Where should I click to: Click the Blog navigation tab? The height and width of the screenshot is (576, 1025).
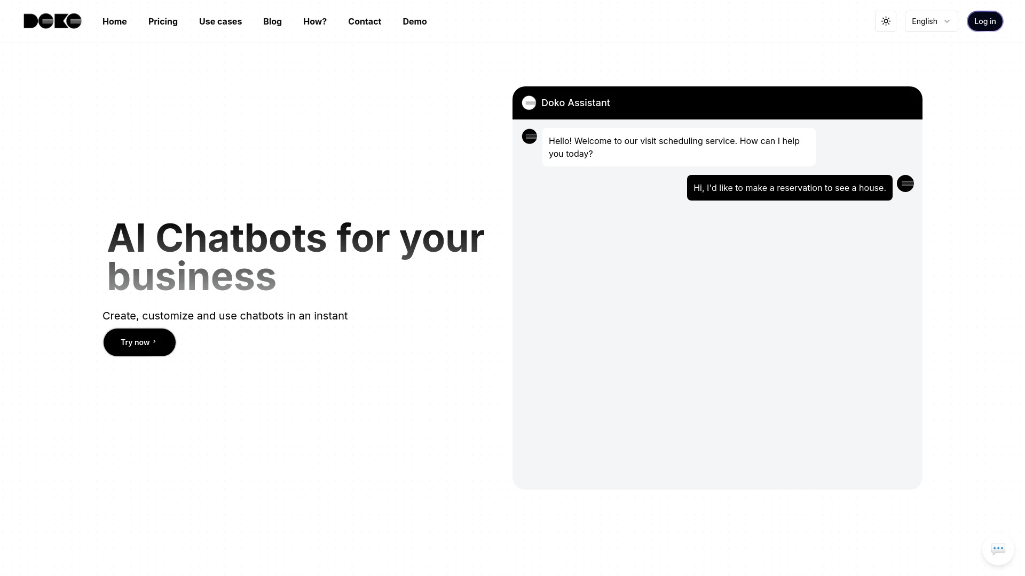[x=272, y=21]
